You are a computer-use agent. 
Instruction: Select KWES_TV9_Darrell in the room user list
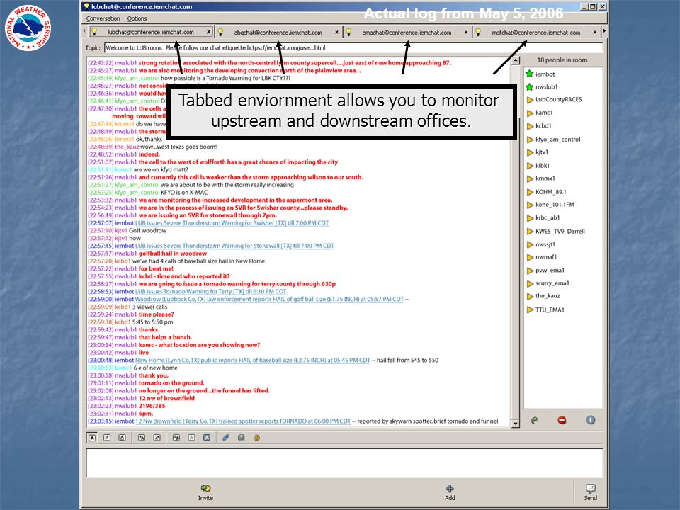pyautogui.click(x=560, y=231)
